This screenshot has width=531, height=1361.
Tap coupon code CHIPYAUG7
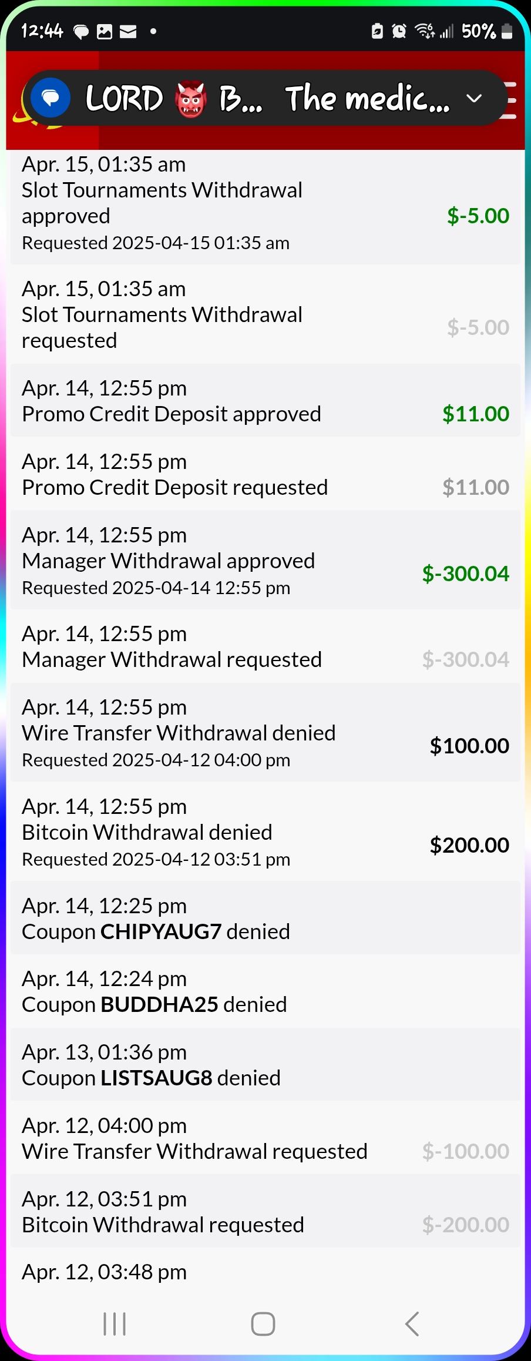tap(161, 931)
